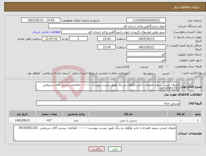Click the remaining days field showing 2
This screenshot has width=206, height=156.
point(78,39)
